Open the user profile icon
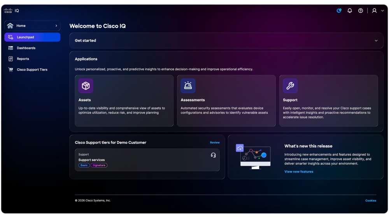 coord(374,10)
